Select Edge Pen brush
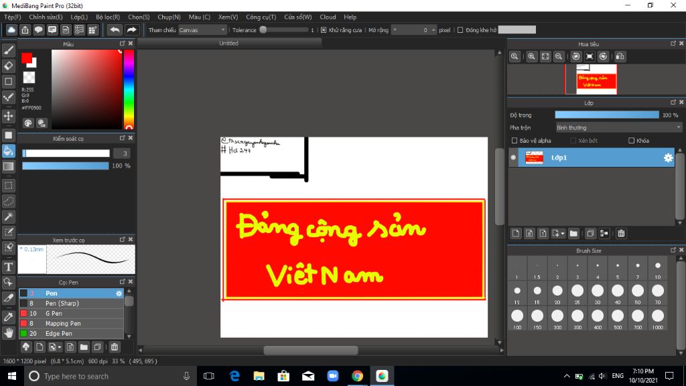This screenshot has height=386, width=686. tap(71, 334)
